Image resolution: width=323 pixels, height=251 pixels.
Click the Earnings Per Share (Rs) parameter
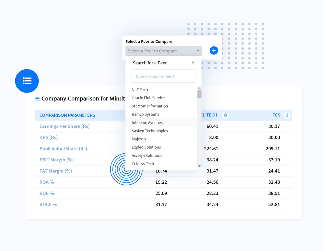(x=65, y=126)
